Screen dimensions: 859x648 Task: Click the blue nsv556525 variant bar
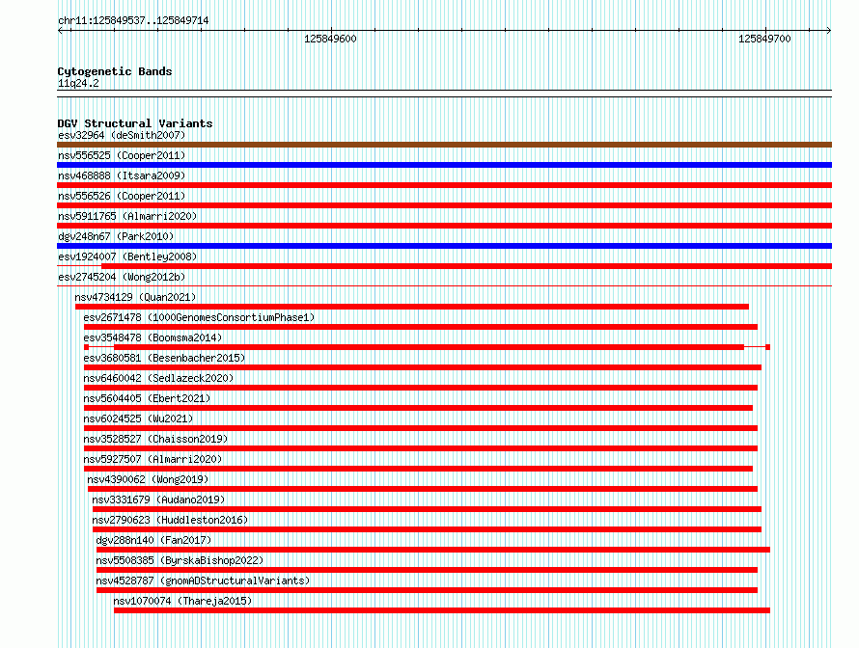click(444, 165)
